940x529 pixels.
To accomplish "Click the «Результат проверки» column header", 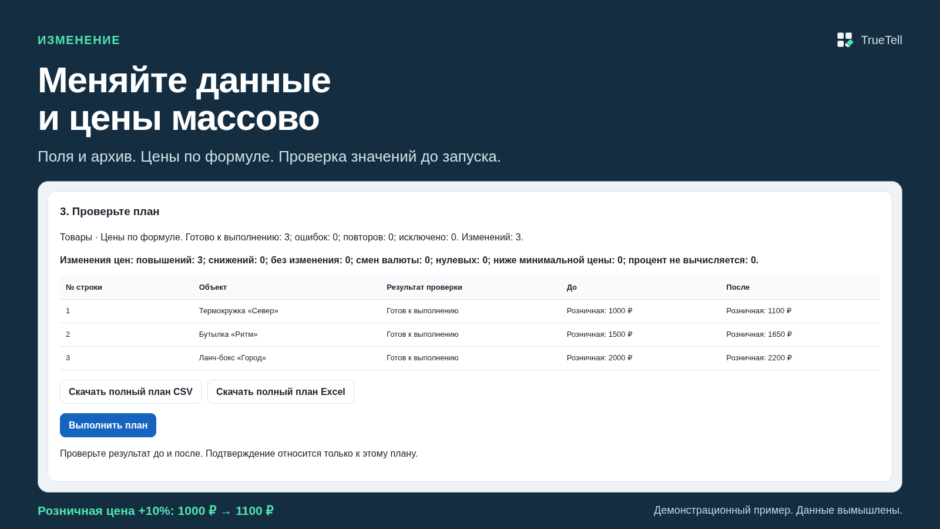I will click(x=424, y=287).
